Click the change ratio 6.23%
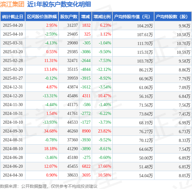The image size is (192, 189). pyautogui.click(x=106, y=25)
